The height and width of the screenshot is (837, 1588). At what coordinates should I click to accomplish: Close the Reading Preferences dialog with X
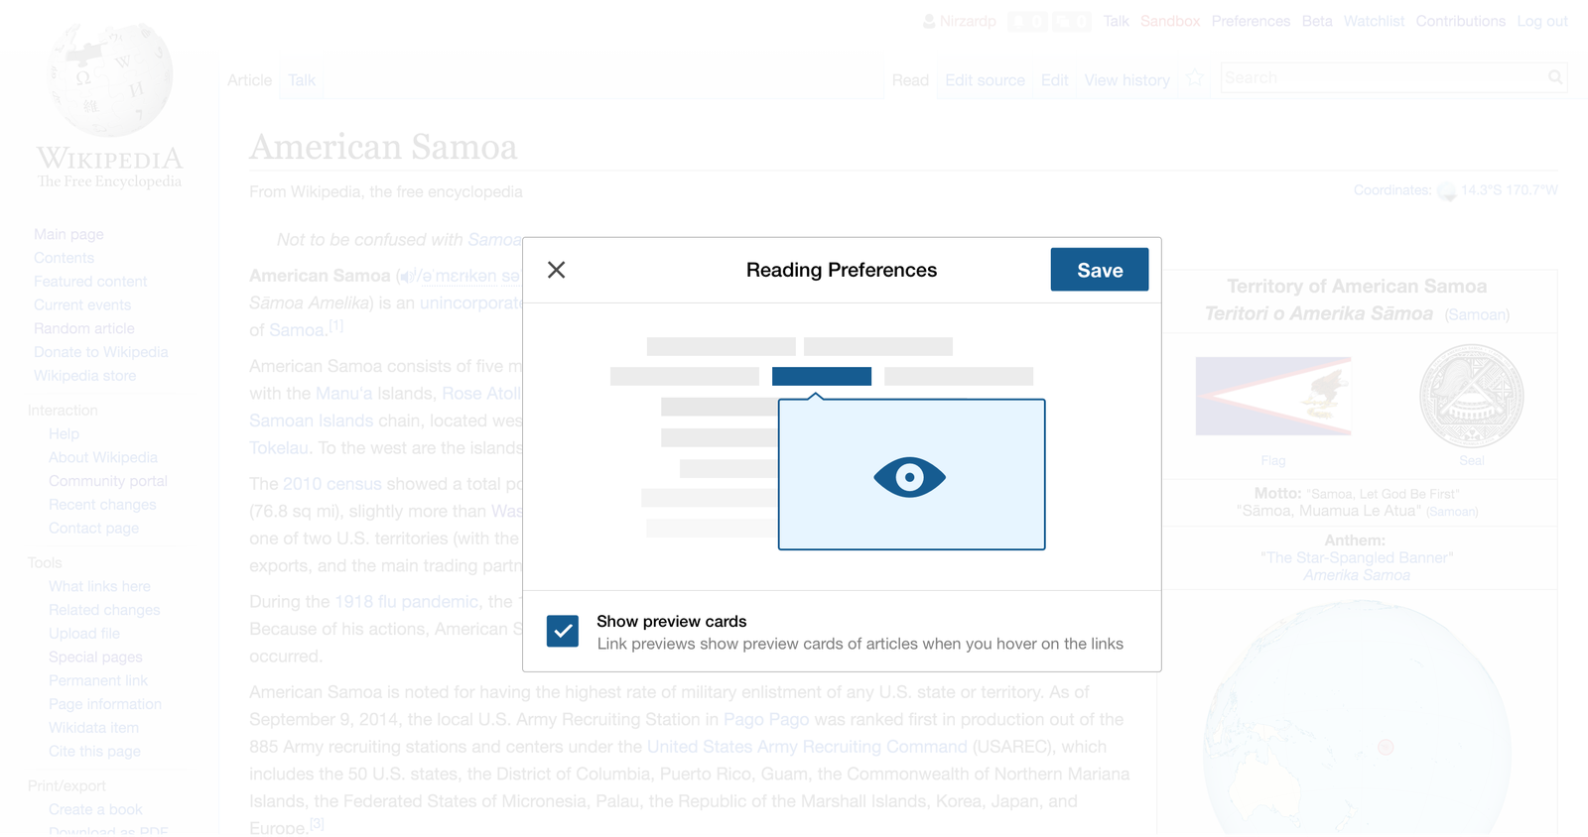[556, 270]
